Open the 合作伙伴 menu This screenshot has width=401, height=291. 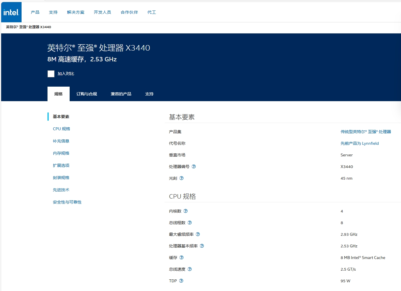(129, 12)
